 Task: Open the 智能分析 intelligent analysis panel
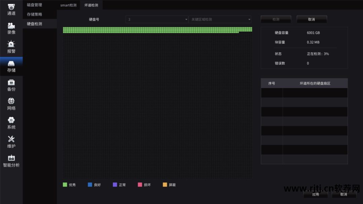pos(11,161)
